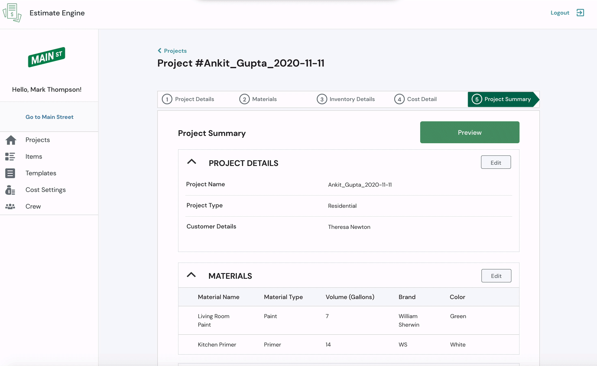597x366 pixels.
Task: Click step 4 circle for Cost Detail
Action: [399, 99]
